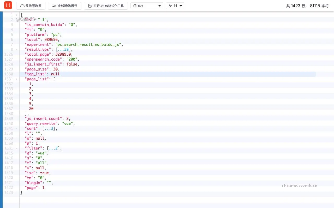This screenshot has height=208, width=334.
Task: Click the value "pc_search_result_no_baidu_js"
Action: pos(88,44)
